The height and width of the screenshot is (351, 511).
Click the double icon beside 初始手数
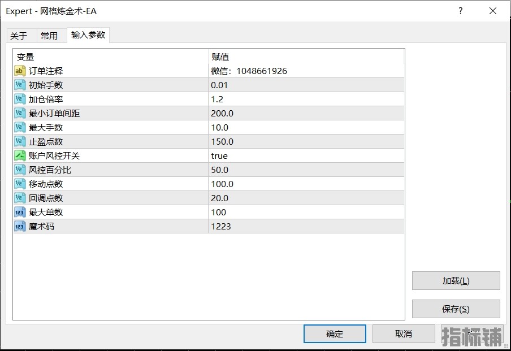(20, 85)
